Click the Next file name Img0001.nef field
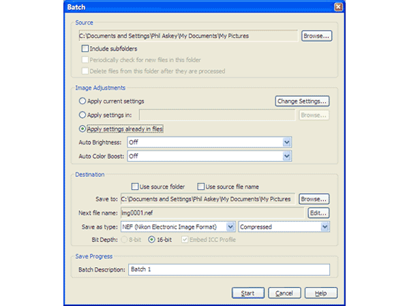 (212, 213)
